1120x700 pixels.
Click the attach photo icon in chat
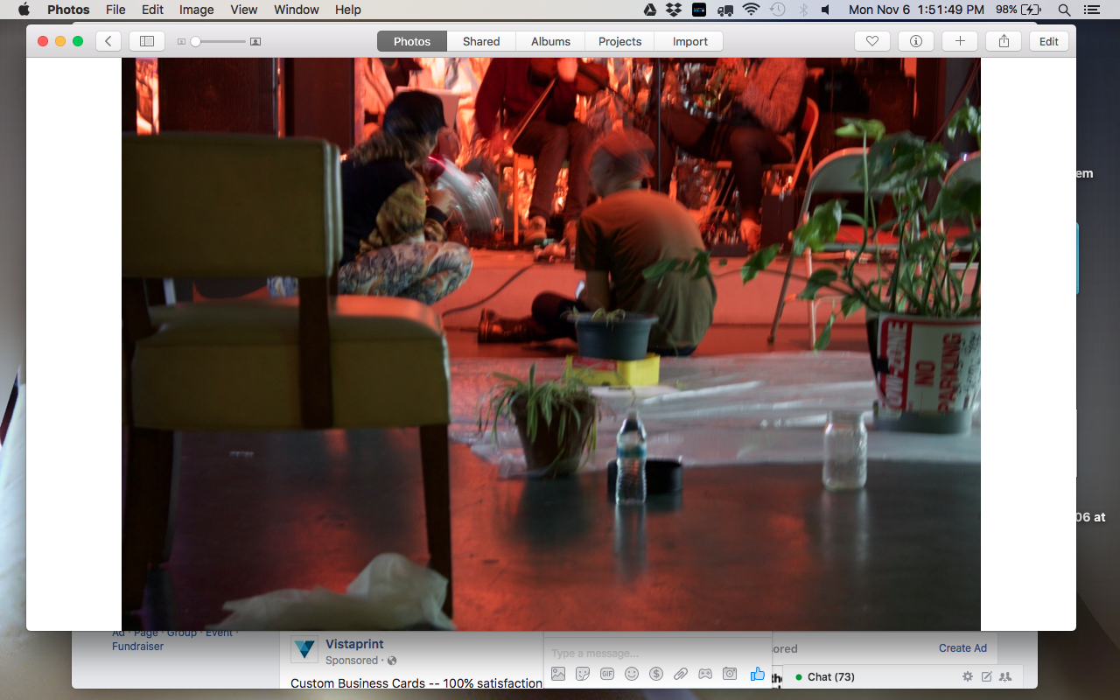pos(558,674)
